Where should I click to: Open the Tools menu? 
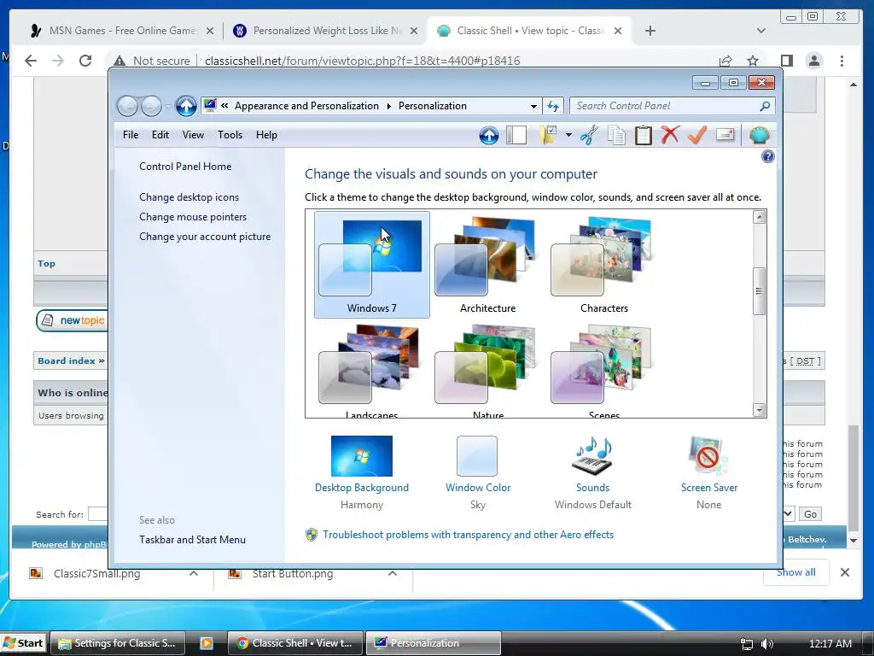click(230, 135)
